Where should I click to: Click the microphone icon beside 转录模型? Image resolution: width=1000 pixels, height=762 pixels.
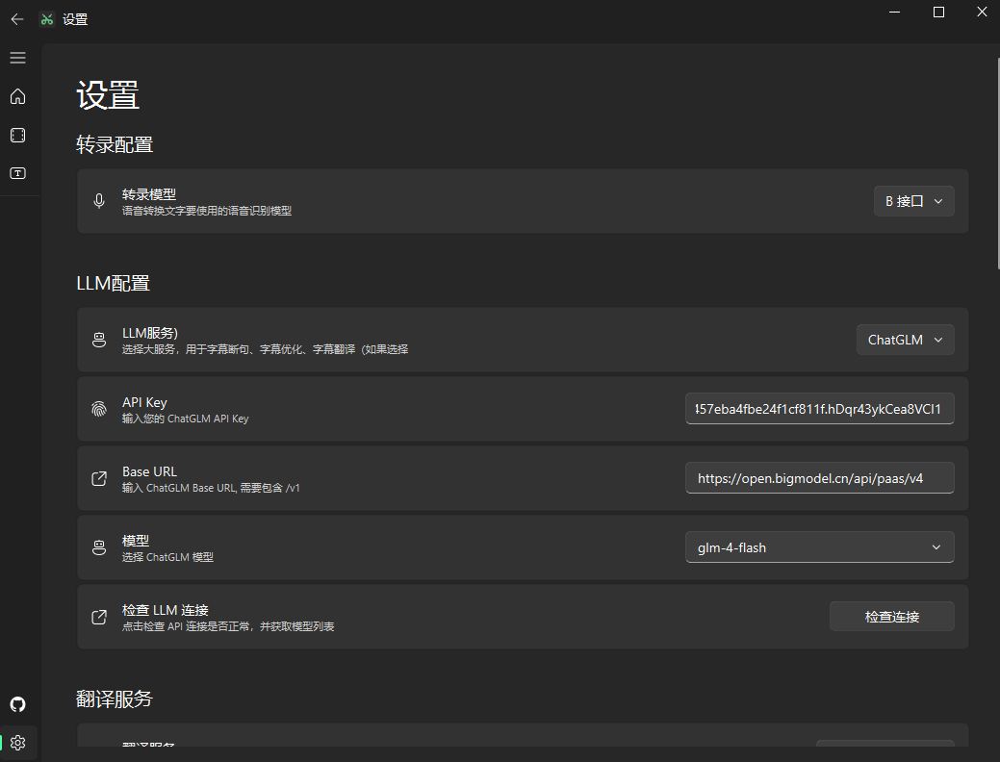(99, 201)
